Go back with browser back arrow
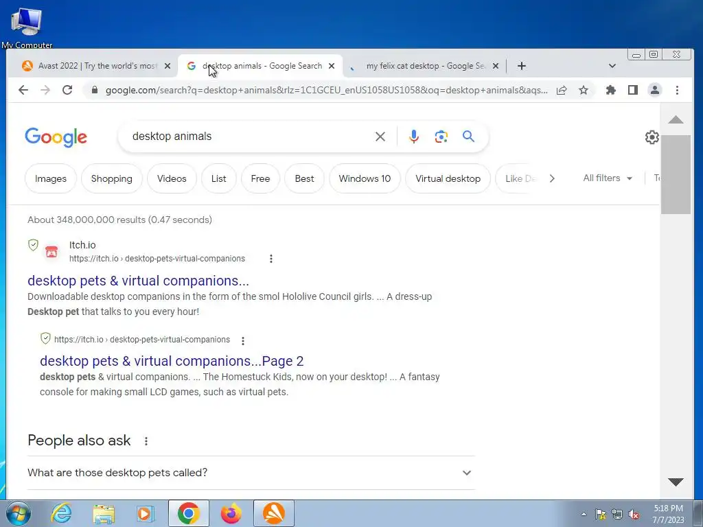703x527 pixels. pos(23,90)
